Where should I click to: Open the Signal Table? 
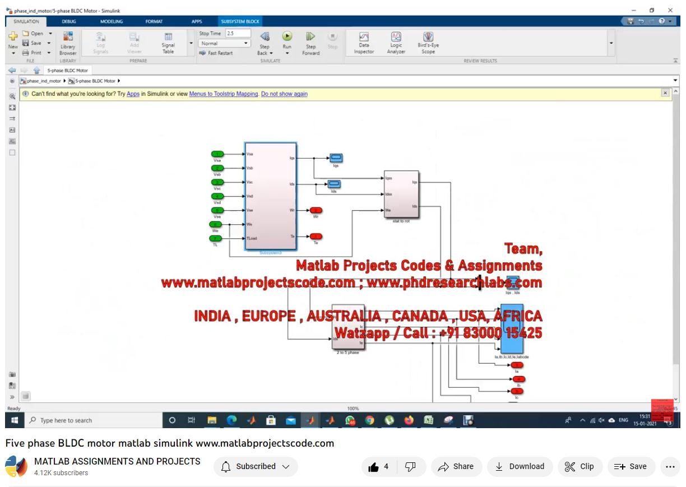tap(168, 43)
